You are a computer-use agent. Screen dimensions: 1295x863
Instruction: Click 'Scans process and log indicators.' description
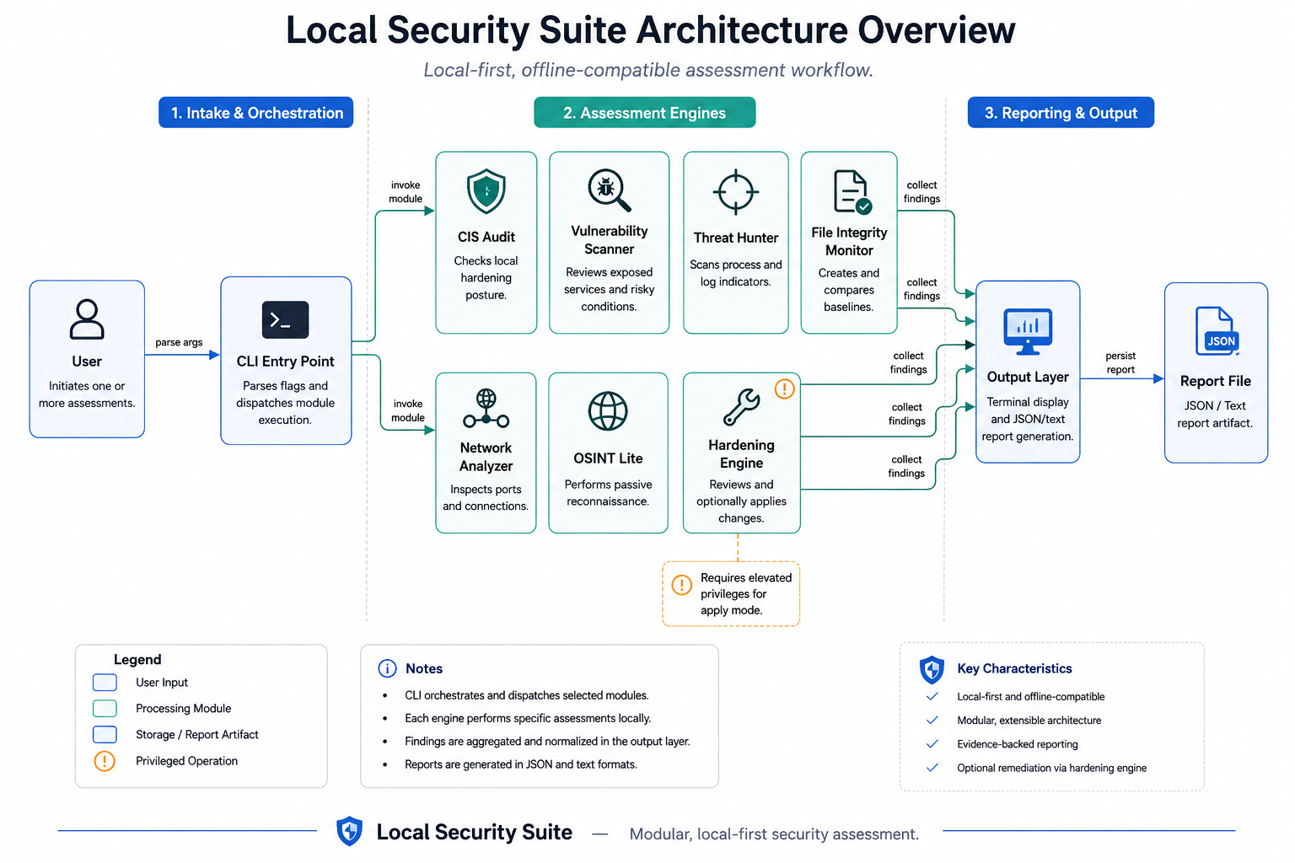[x=736, y=273]
